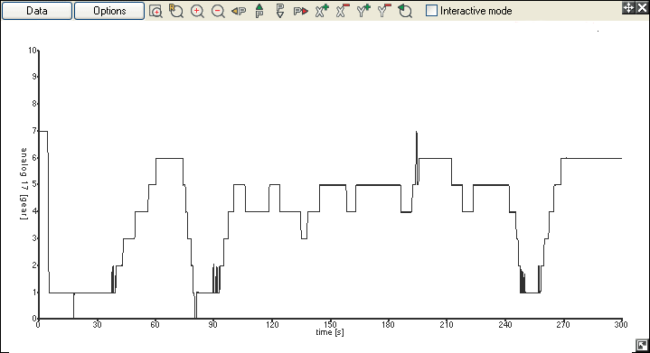Expand X axis with X plus icon
This screenshot has width=650, height=353.
[322, 11]
